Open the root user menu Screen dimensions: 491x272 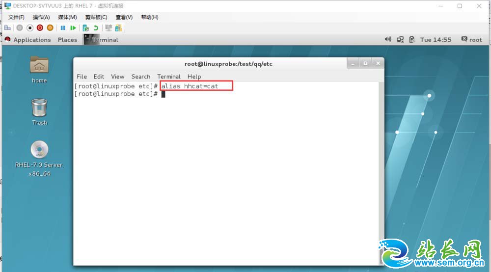[x=471, y=40]
